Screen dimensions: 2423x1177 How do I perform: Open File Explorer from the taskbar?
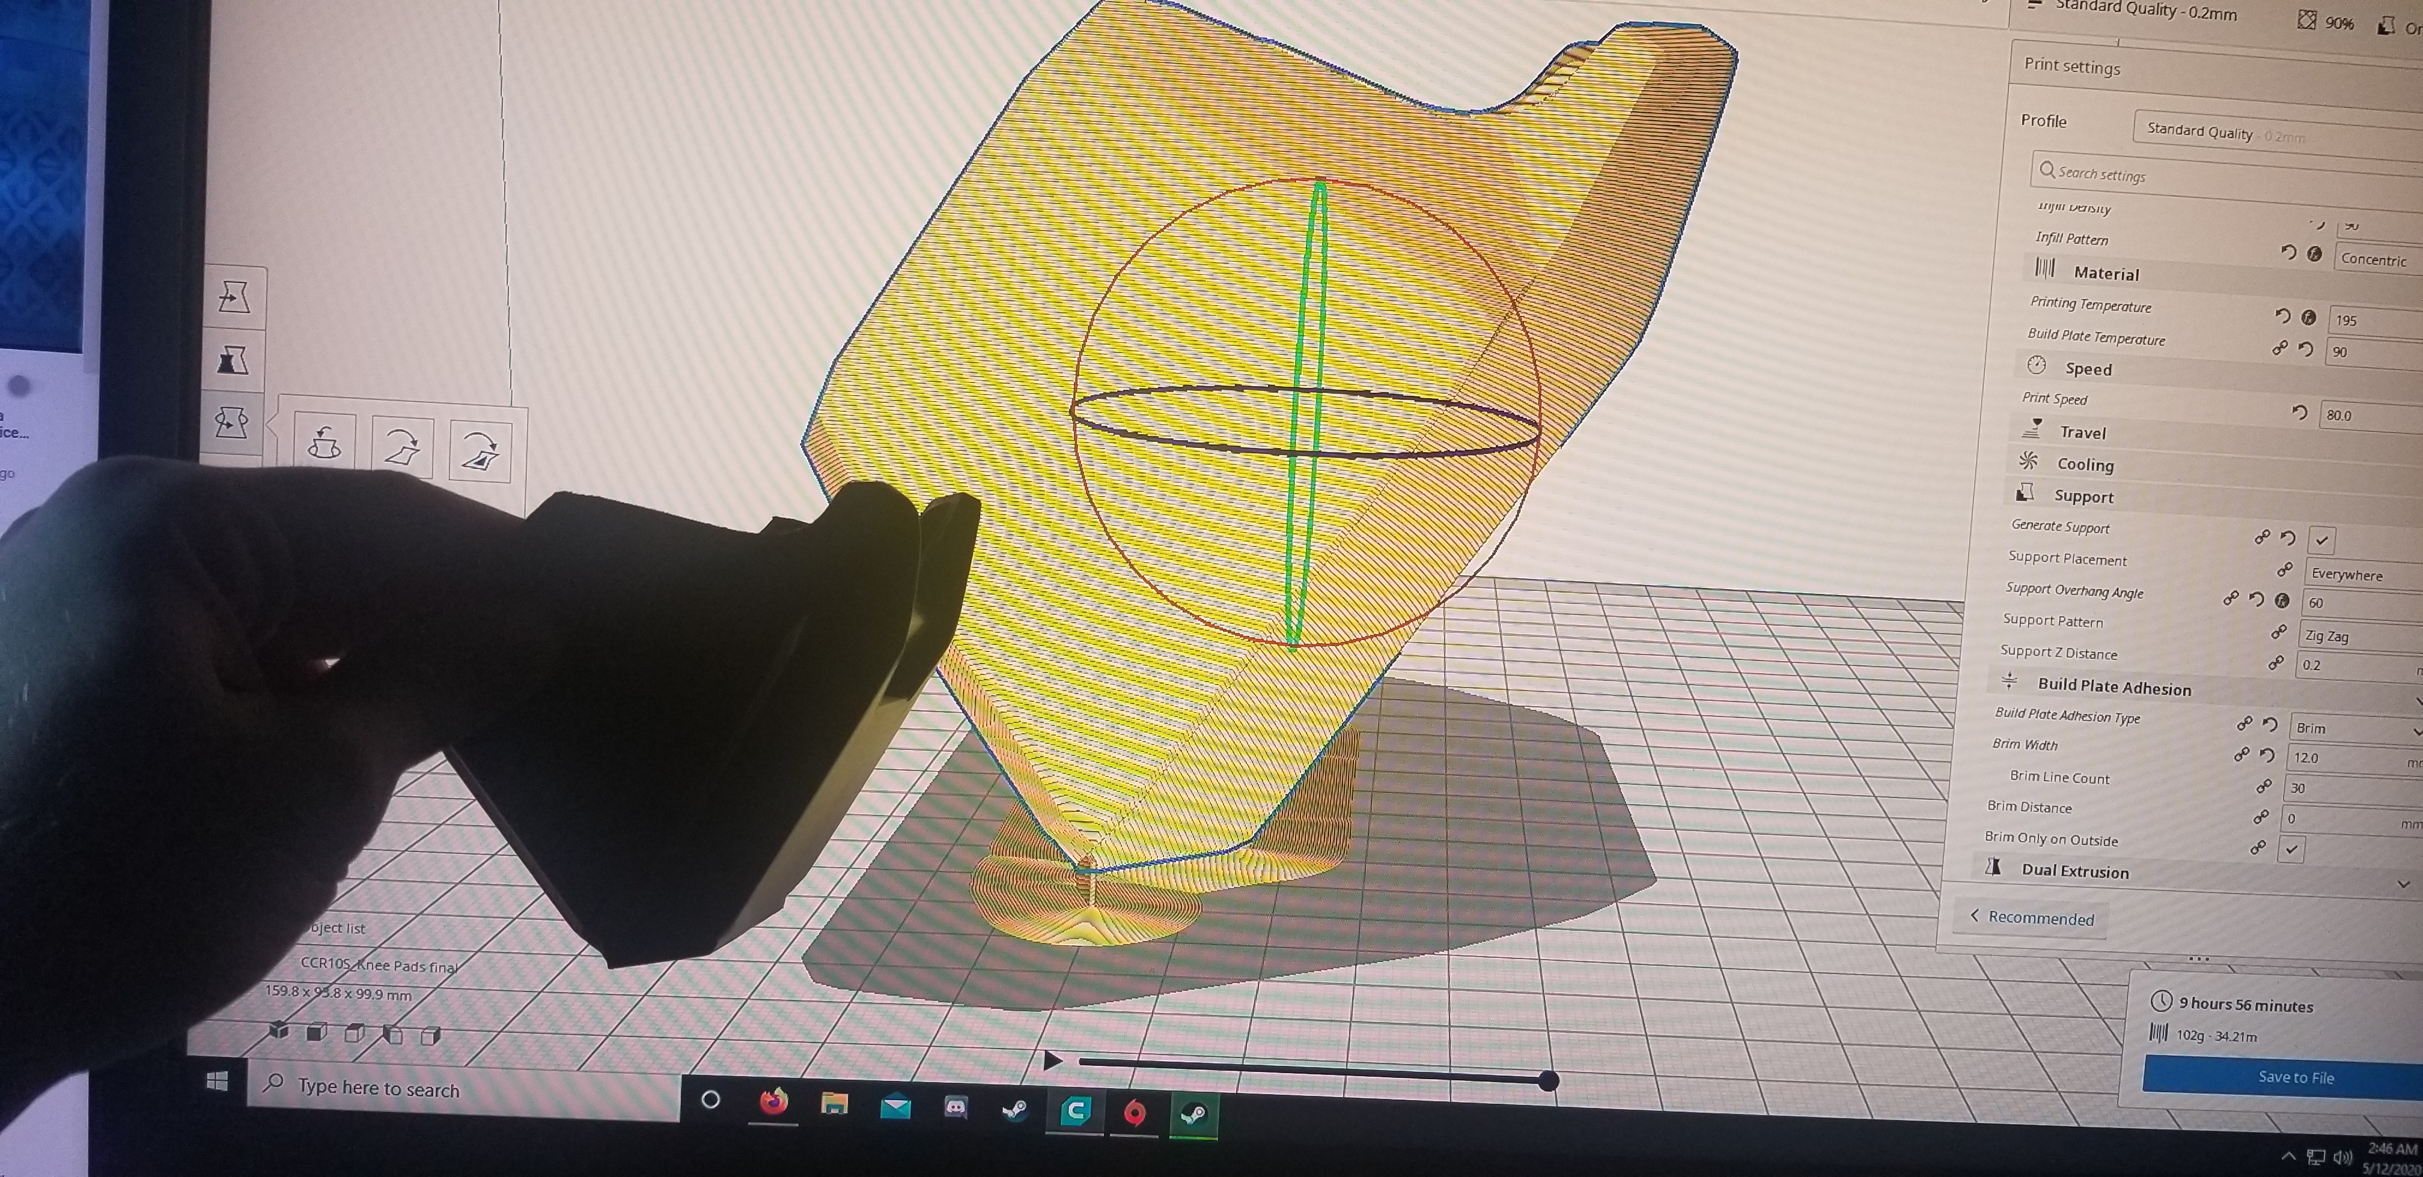point(834,1104)
